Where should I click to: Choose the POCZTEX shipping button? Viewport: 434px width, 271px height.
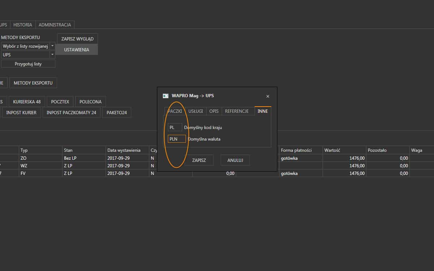click(x=60, y=102)
